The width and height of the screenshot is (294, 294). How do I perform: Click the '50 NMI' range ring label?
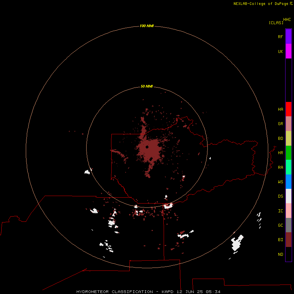coord(147,86)
